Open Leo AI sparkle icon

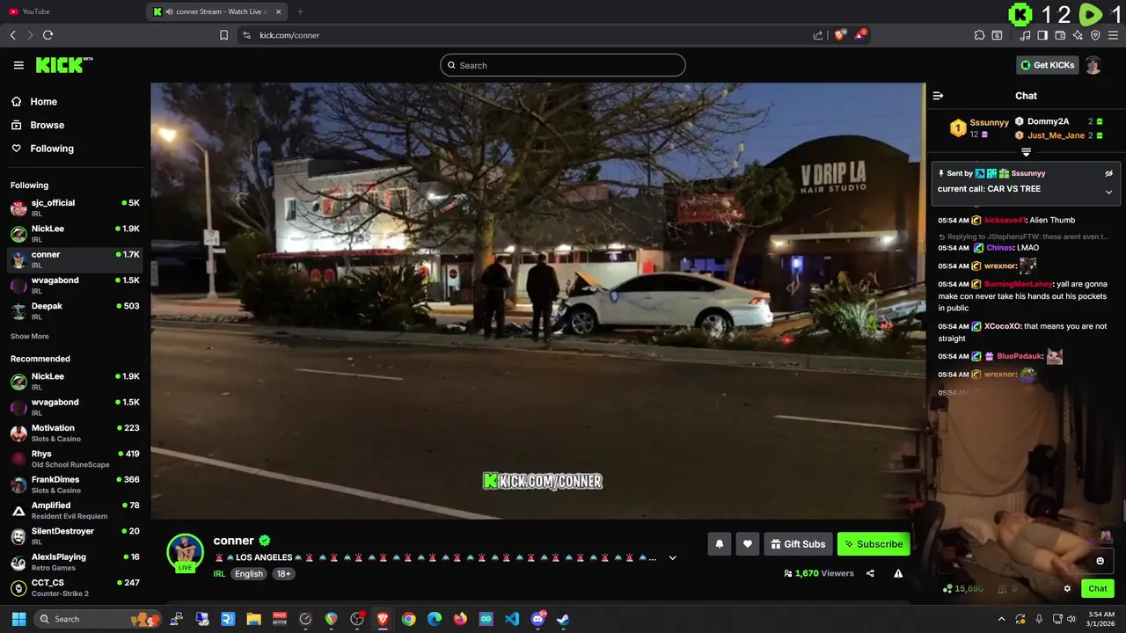(1078, 35)
